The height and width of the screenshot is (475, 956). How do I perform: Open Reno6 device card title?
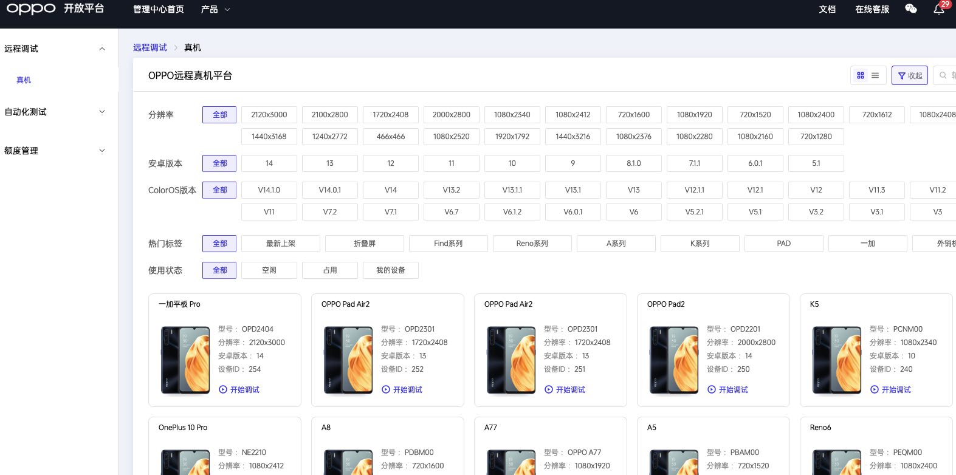point(820,428)
